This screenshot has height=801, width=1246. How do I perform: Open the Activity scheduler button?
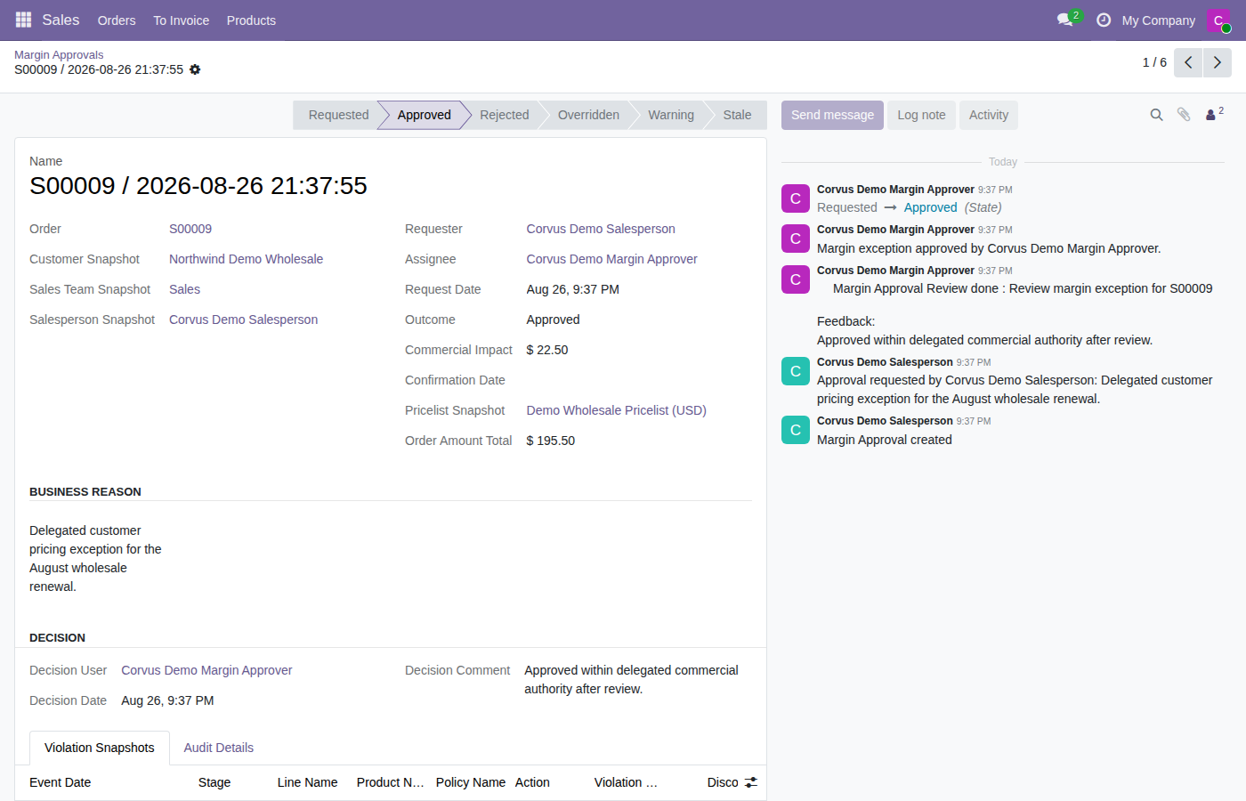(989, 115)
